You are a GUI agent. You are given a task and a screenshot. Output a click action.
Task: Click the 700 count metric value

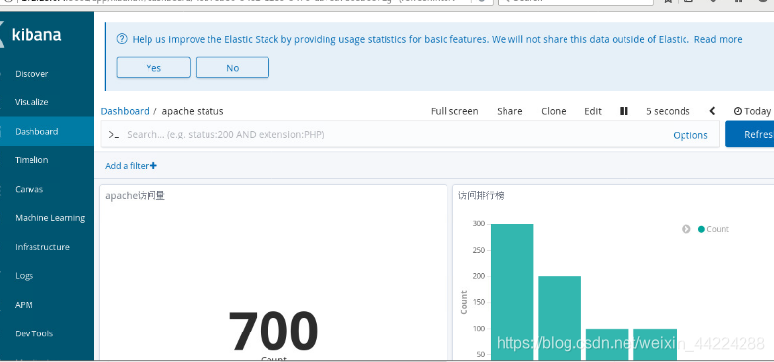[273, 332]
